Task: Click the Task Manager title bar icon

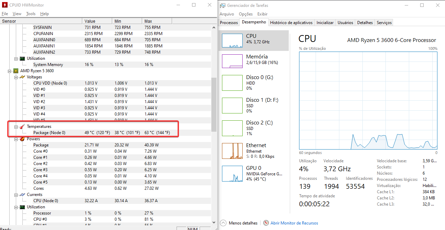Action: 223,6
